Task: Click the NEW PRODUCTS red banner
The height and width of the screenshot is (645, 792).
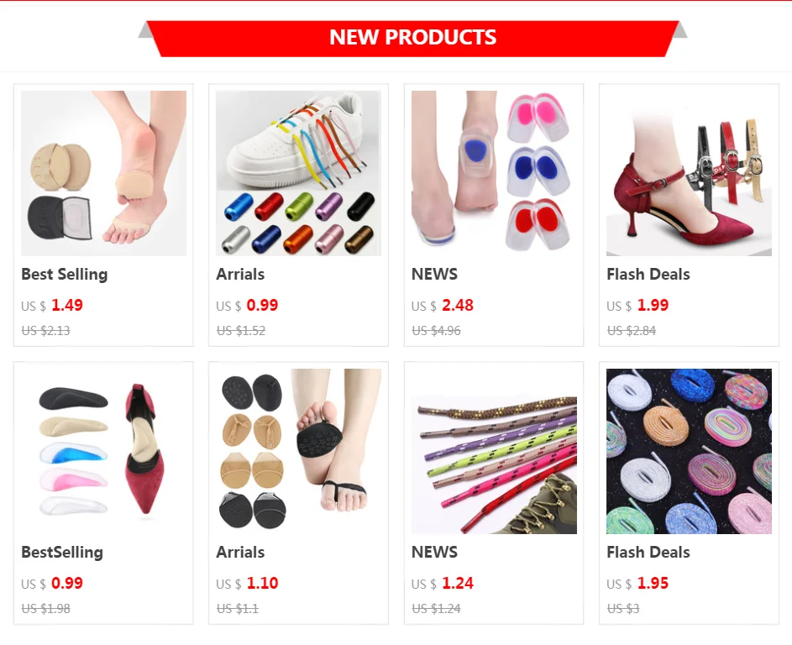Action: (412, 39)
